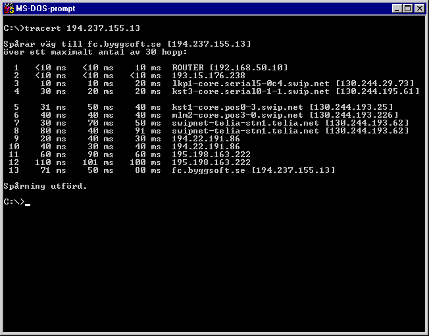Close the MS-DOS-prompt window
Viewport: 429px width, 336px height.
(419, 9)
